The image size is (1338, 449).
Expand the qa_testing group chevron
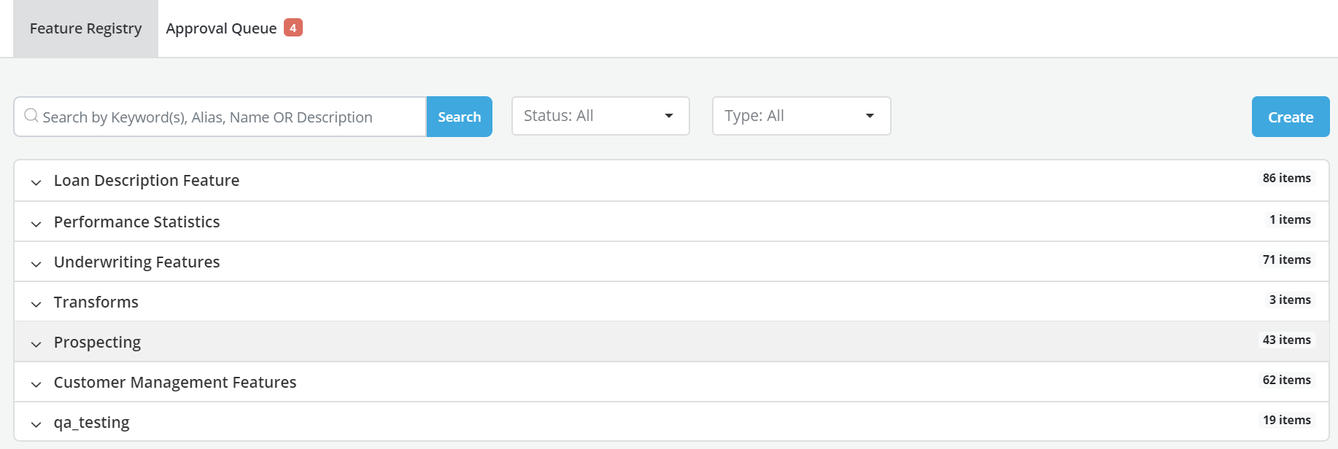coord(36,424)
